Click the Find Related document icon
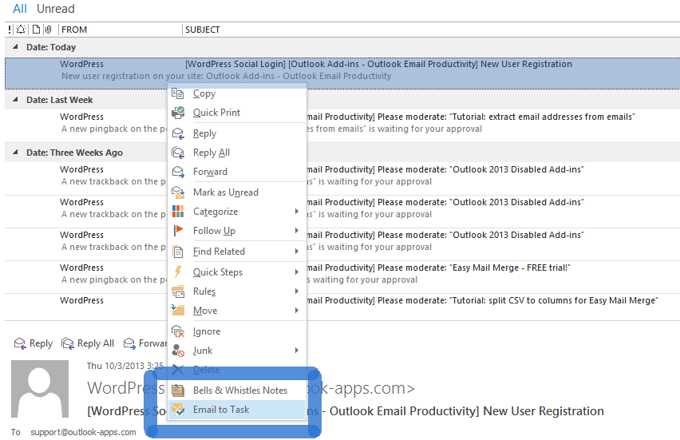This screenshot has height=440, width=680. click(x=178, y=252)
